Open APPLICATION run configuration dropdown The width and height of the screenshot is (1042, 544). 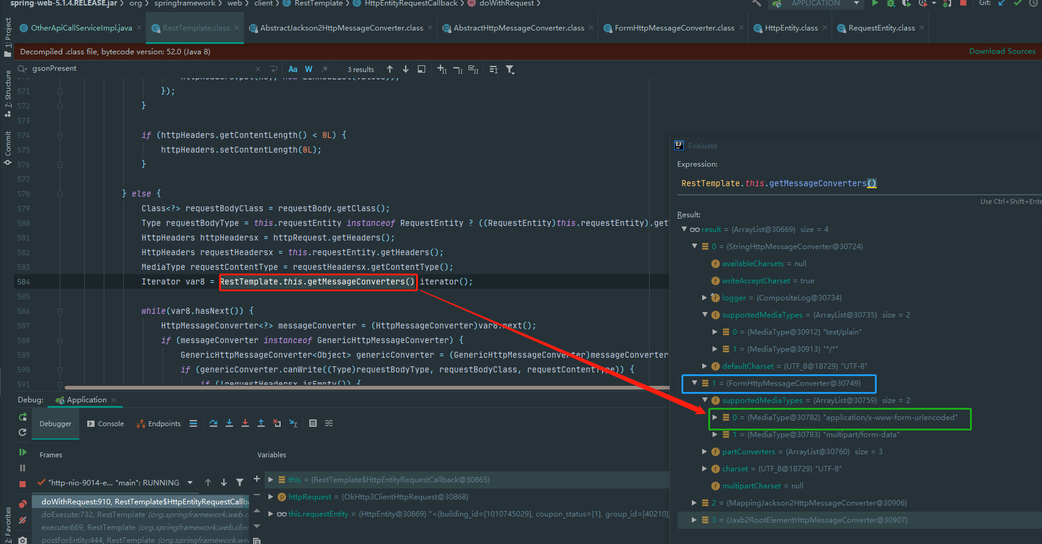coord(816,3)
